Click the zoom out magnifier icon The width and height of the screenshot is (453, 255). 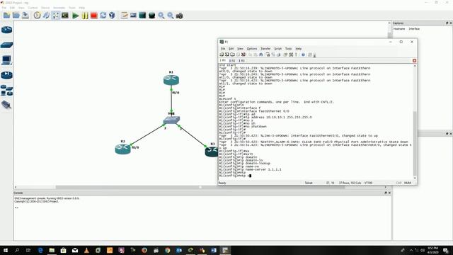171,16
